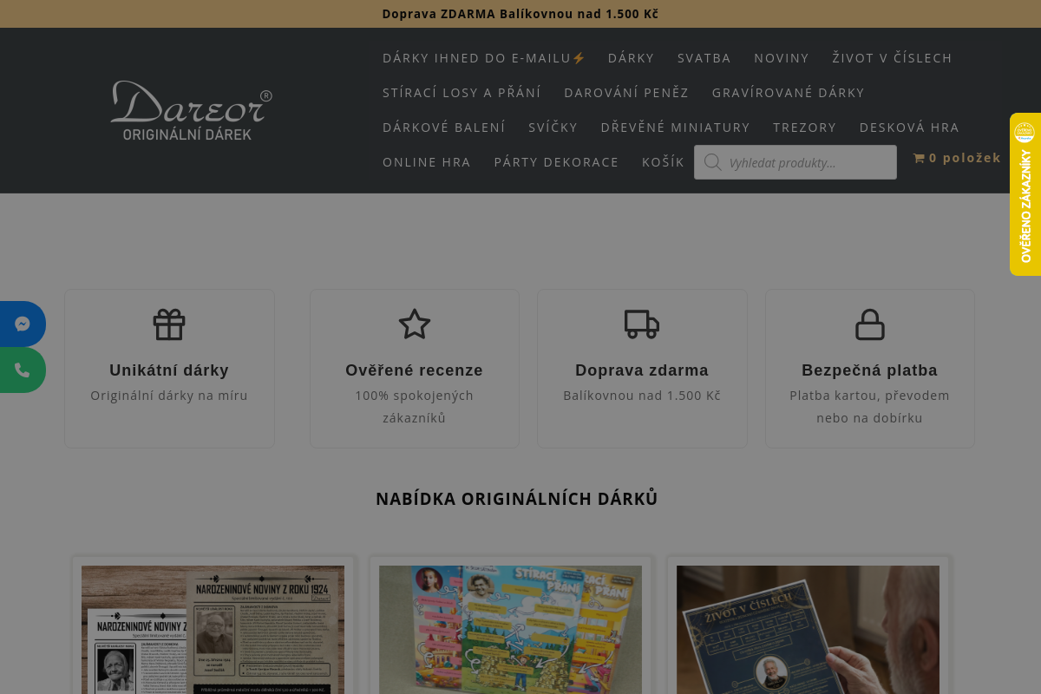This screenshot has height=694, width=1041.
Task: Open Messenger chat floating icon
Action: click(23, 324)
